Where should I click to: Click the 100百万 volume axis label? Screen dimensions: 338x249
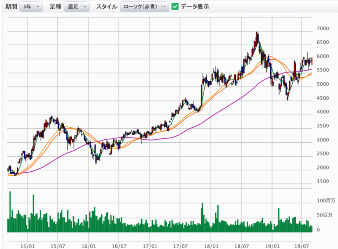click(x=326, y=201)
